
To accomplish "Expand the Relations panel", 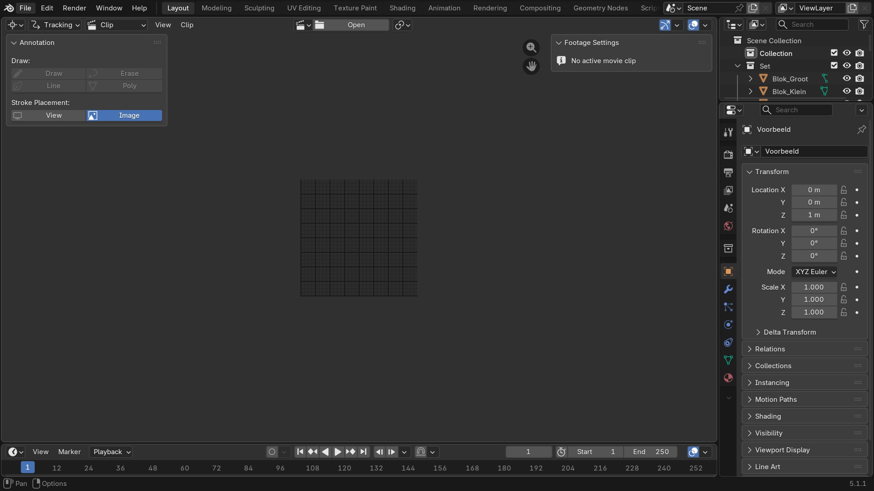I will (x=804, y=349).
